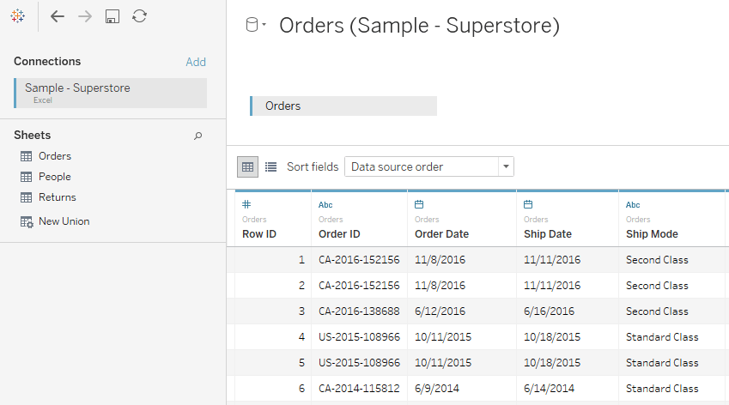Refresh the data source icon
The image size is (729, 405).
pyautogui.click(x=139, y=16)
